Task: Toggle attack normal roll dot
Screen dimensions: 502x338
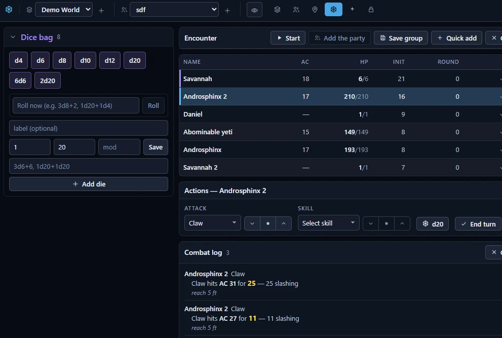Action: (x=268, y=223)
